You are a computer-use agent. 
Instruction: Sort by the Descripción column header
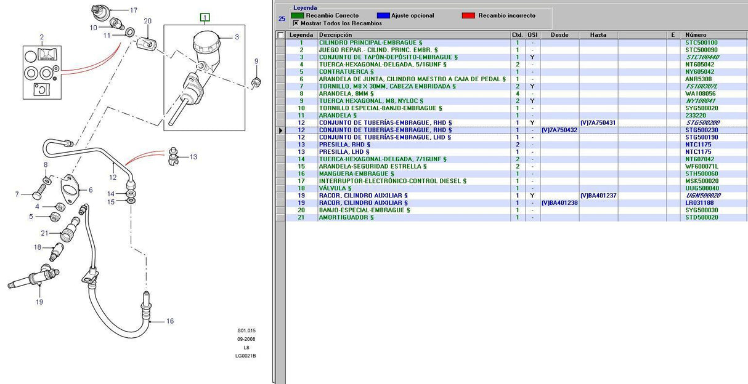pos(413,35)
